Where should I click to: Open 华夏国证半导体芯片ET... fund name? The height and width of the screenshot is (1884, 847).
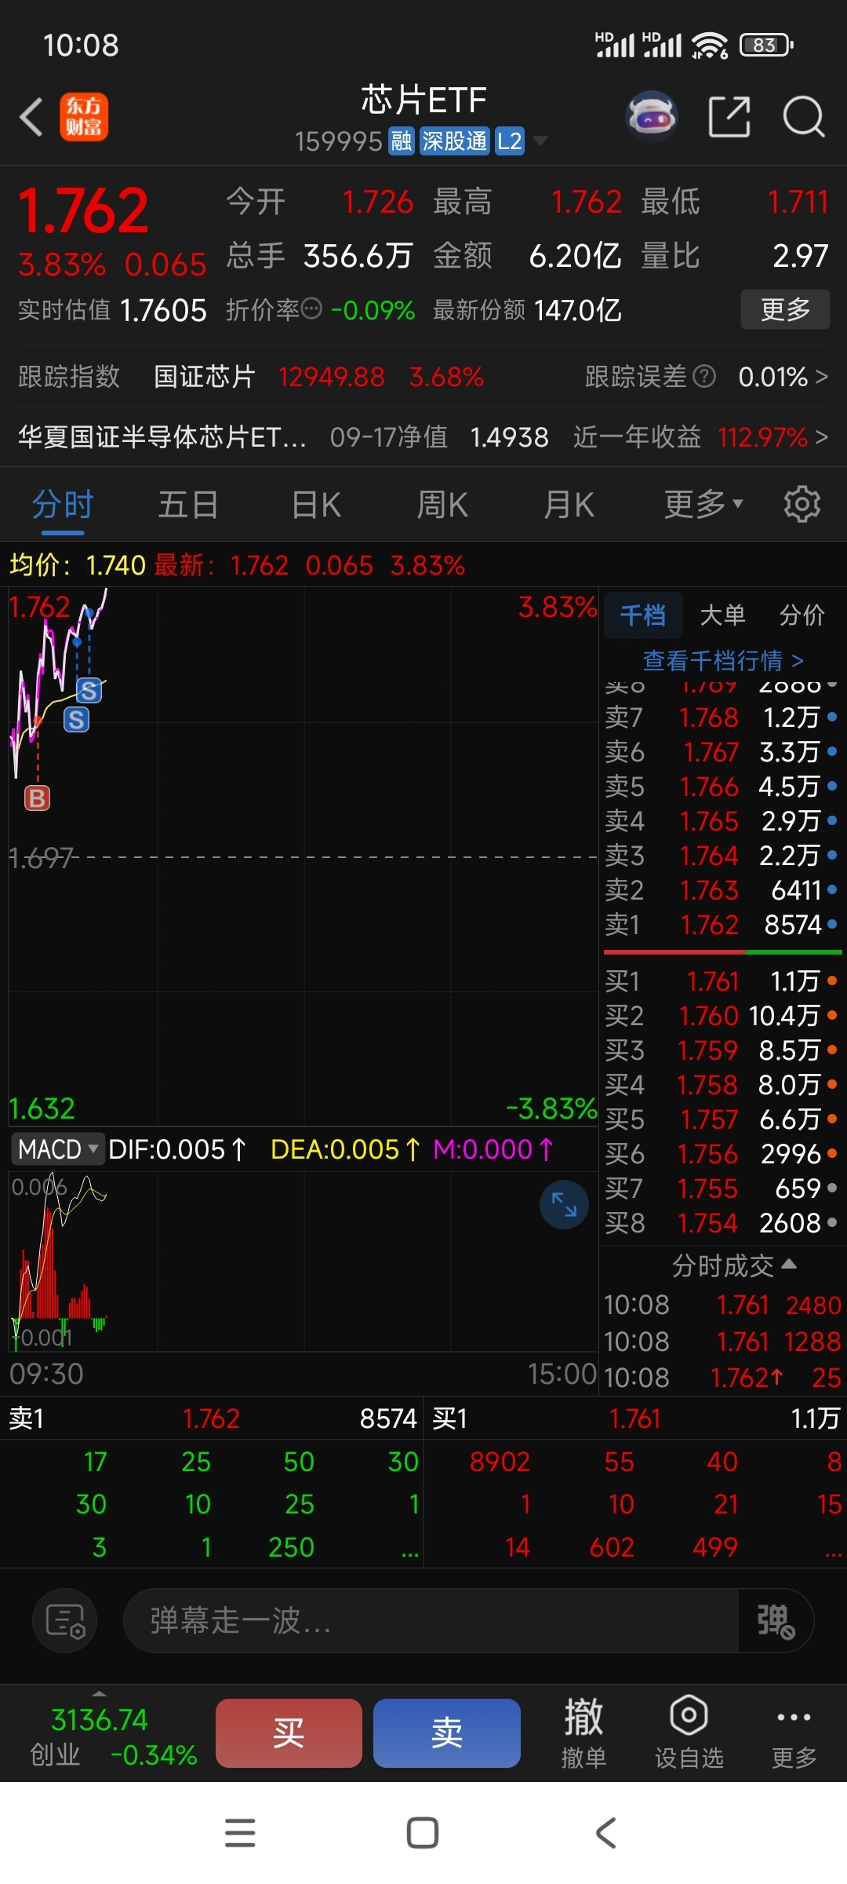coord(162,436)
